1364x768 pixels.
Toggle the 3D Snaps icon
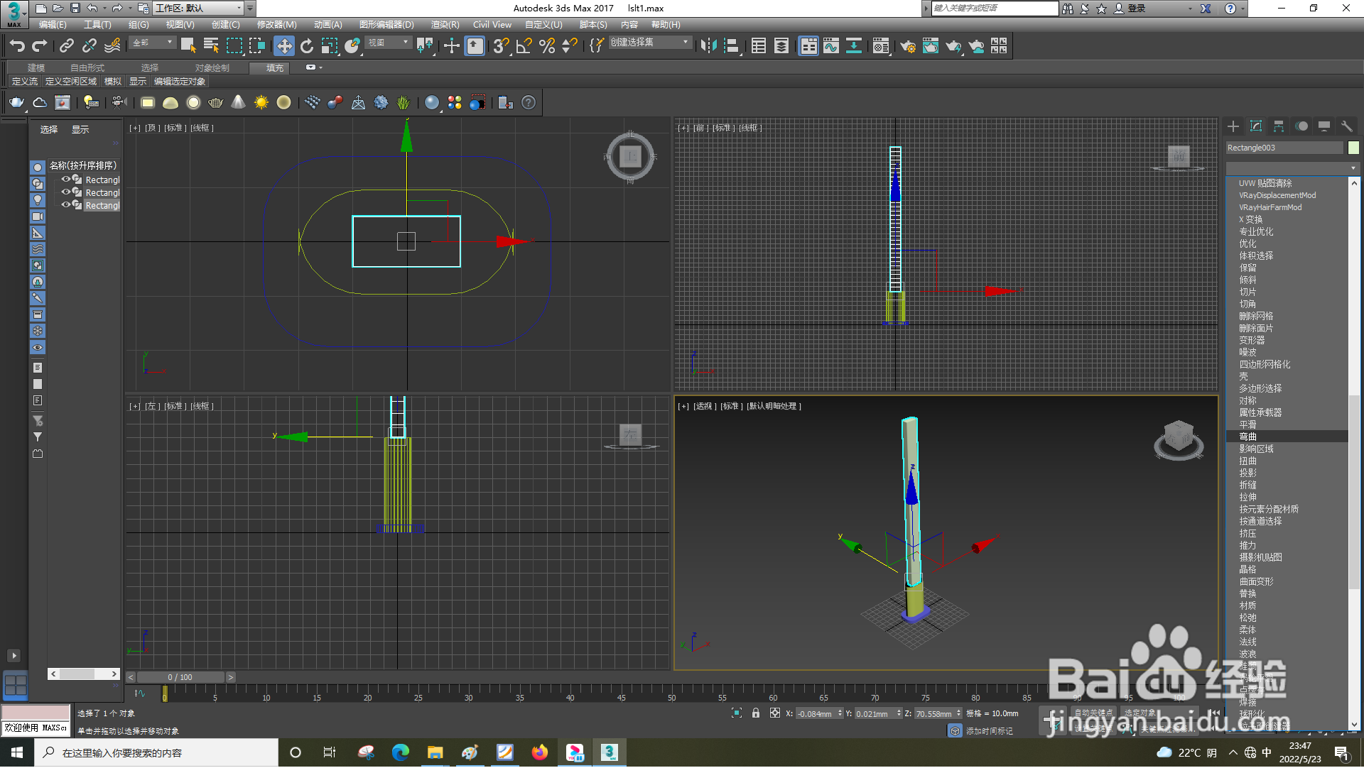(501, 46)
